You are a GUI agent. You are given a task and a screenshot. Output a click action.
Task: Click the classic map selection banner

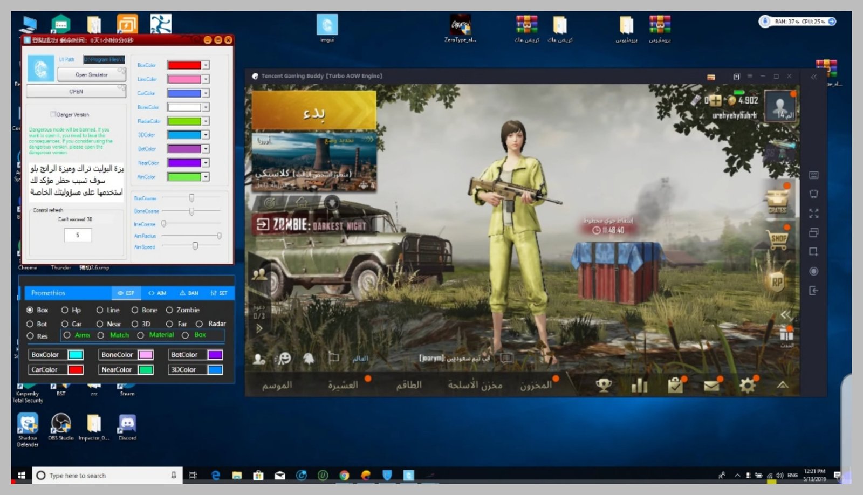pyautogui.click(x=314, y=162)
